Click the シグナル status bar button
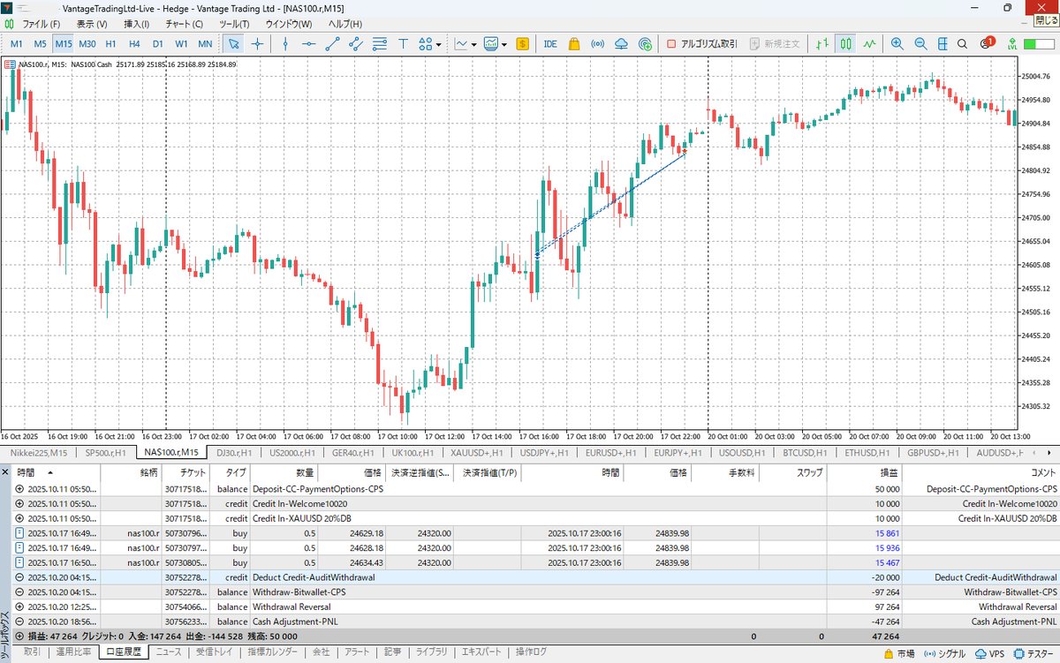This screenshot has width=1060, height=663. (947, 654)
